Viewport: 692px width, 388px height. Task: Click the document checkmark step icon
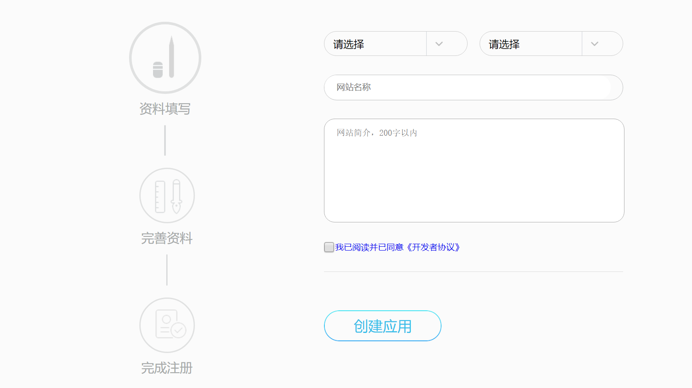pos(167,325)
